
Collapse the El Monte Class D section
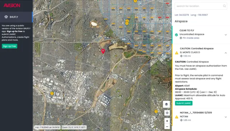pos(226,53)
